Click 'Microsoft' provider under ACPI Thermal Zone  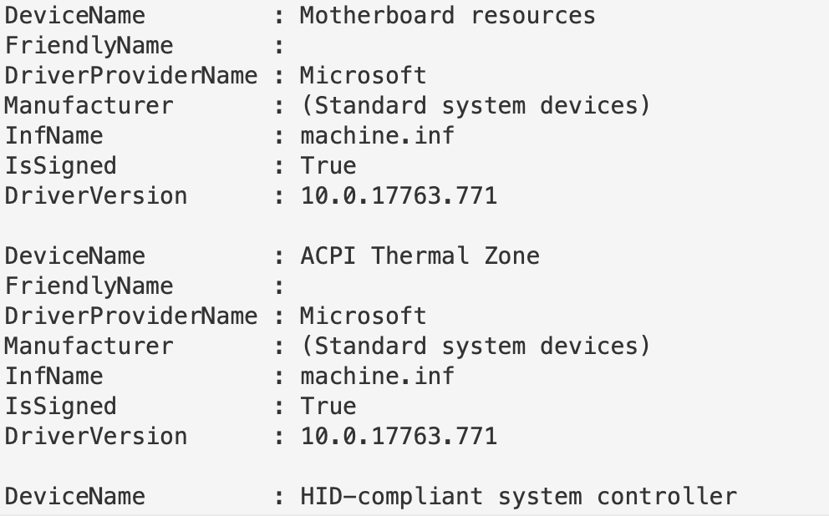[x=363, y=316]
